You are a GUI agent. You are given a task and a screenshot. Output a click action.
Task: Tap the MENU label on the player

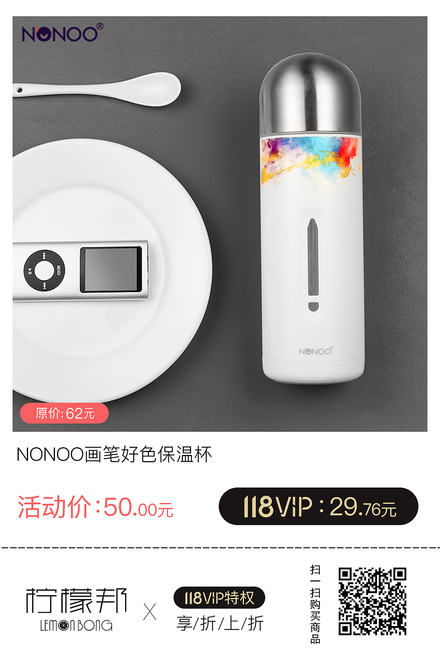click(59, 270)
